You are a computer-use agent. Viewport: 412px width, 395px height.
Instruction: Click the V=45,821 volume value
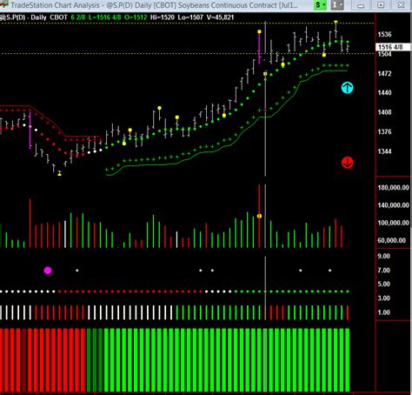220,17
